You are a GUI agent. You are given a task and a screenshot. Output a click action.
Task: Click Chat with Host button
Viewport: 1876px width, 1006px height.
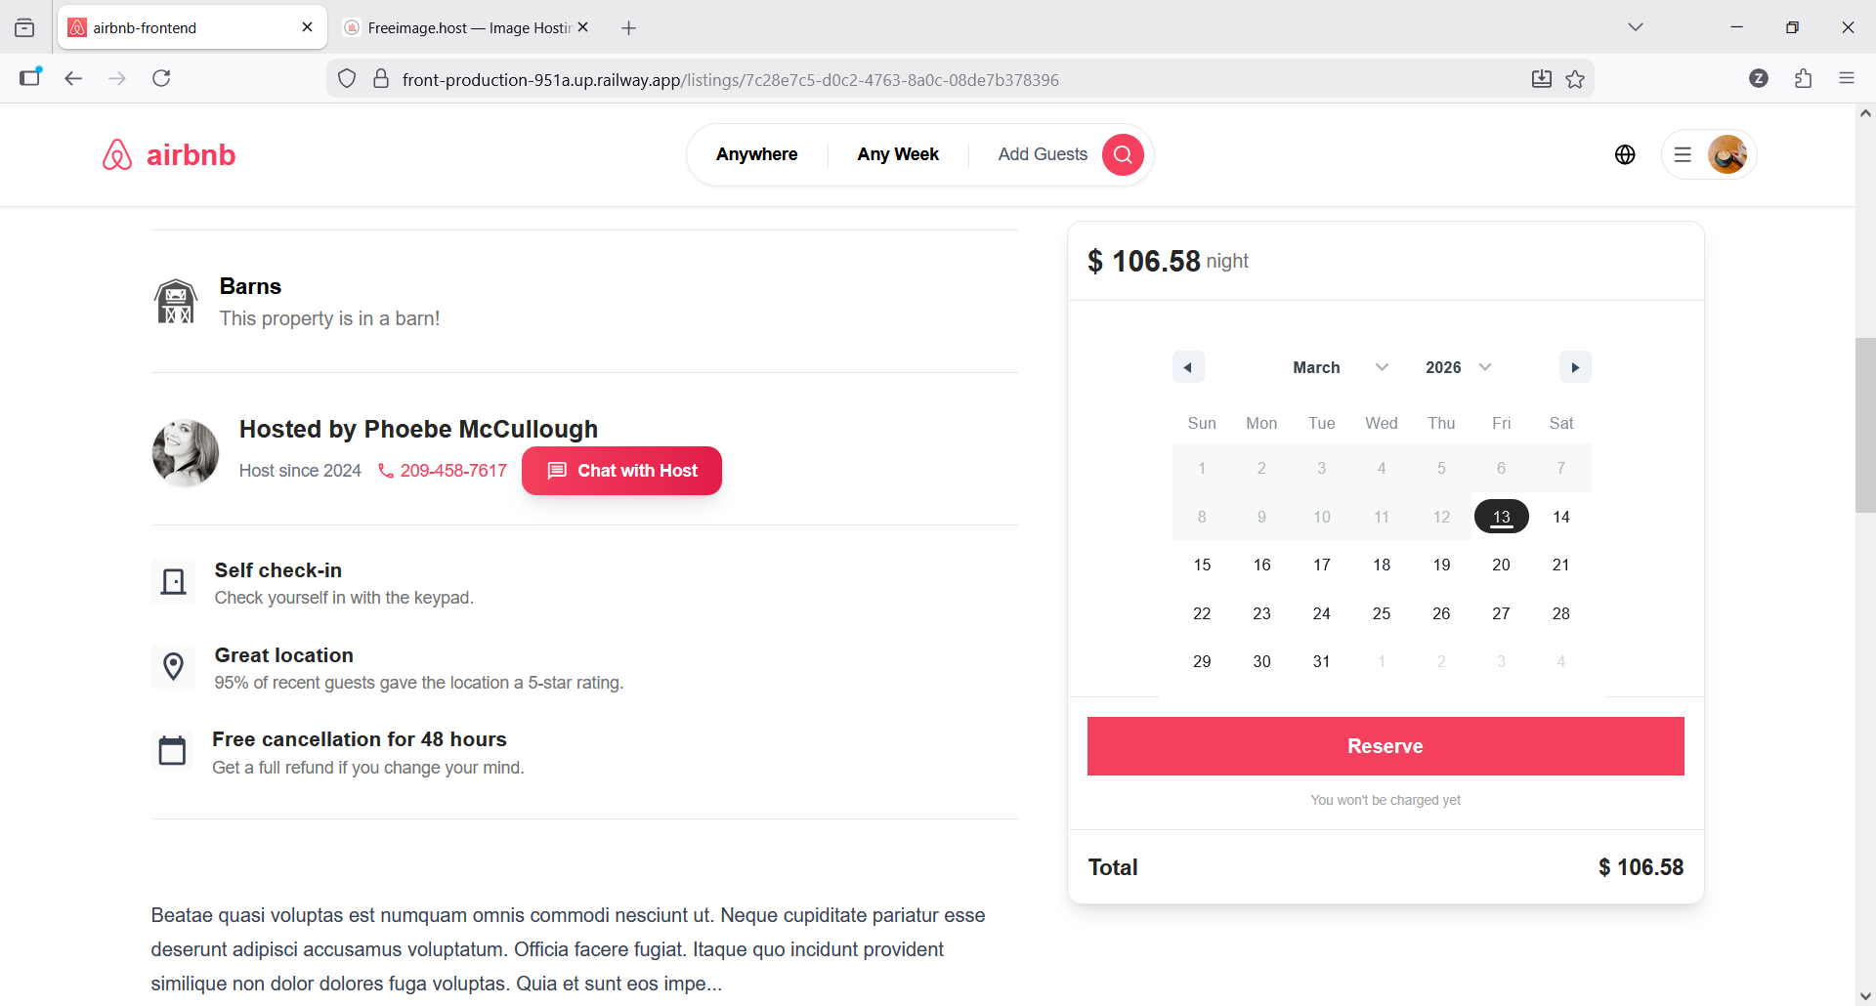tap(621, 471)
